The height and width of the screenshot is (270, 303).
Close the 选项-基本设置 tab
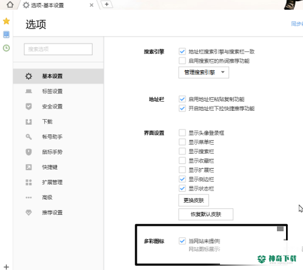click(92, 5)
